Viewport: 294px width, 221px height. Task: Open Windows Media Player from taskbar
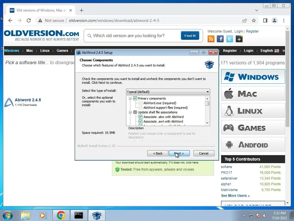click(42, 215)
